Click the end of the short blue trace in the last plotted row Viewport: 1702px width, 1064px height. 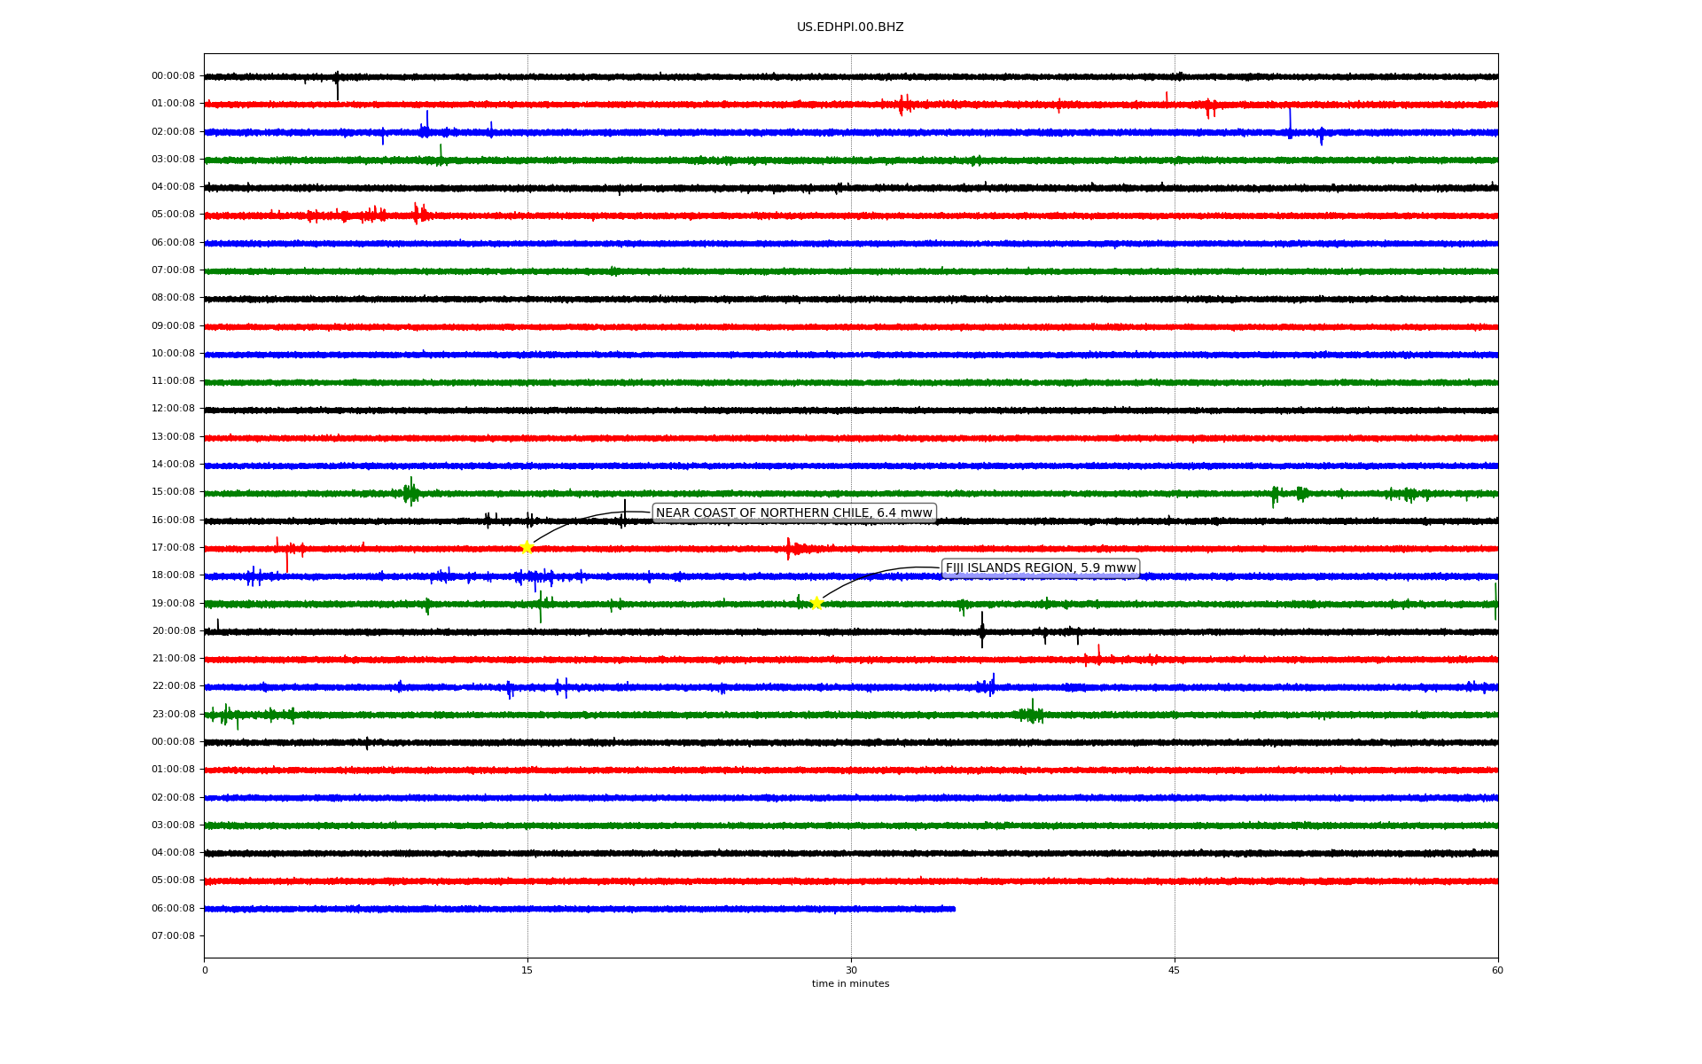pos(954,909)
